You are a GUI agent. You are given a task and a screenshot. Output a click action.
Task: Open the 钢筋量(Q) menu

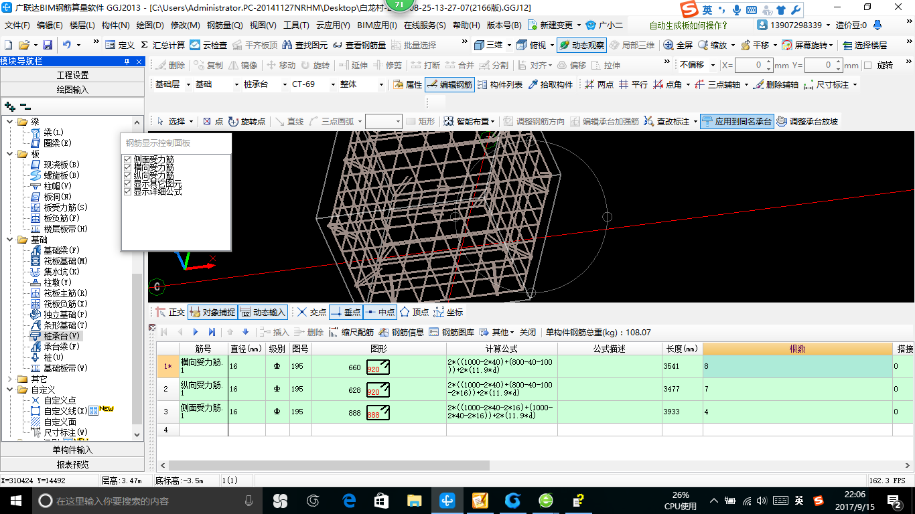[224, 25]
